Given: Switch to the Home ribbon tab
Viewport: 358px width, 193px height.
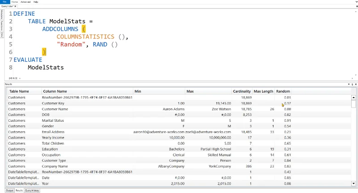Looking at the screenshot, I should point(15,2).
